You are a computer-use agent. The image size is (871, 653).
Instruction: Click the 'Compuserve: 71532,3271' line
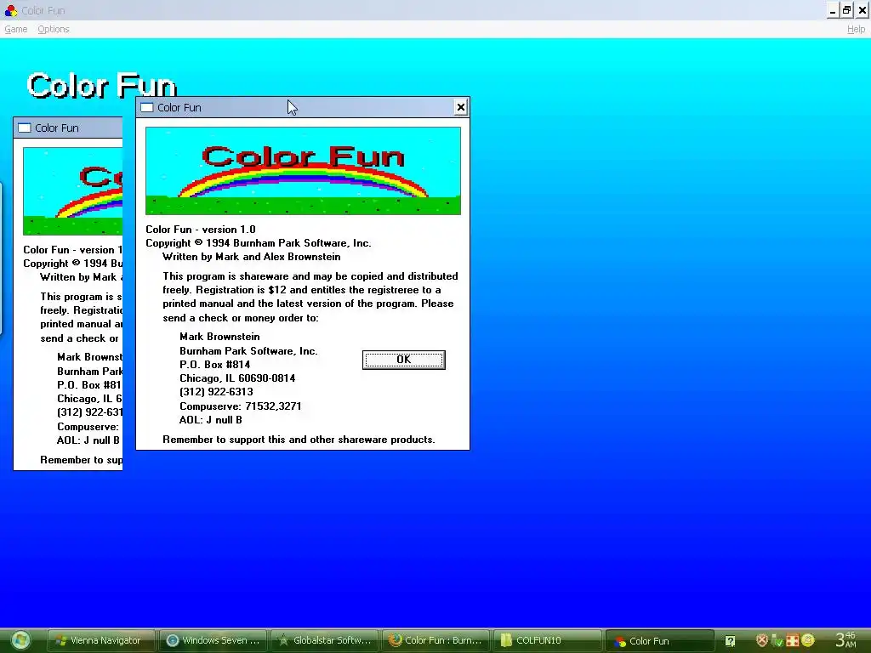pyautogui.click(x=241, y=406)
